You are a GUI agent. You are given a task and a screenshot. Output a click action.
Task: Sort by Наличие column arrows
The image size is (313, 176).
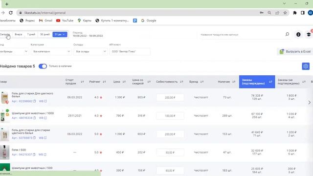click(x=234, y=82)
